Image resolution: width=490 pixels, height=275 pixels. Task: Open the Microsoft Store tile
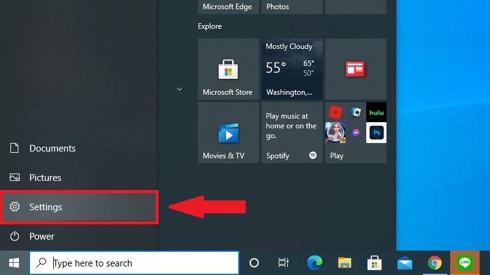[x=228, y=69]
